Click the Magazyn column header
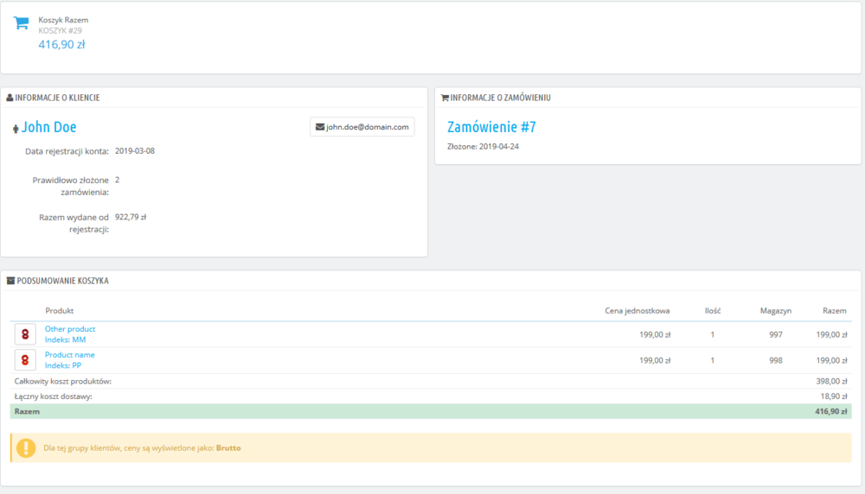Screen dimensions: 865x494 coord(776,311)
